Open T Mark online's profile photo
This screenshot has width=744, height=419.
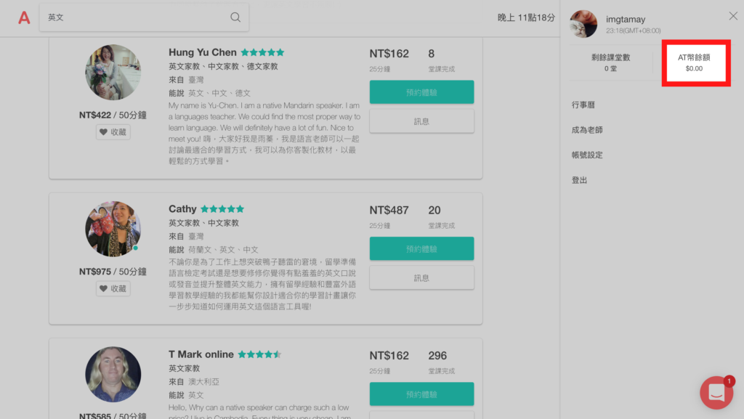click(x=113, y=374)
